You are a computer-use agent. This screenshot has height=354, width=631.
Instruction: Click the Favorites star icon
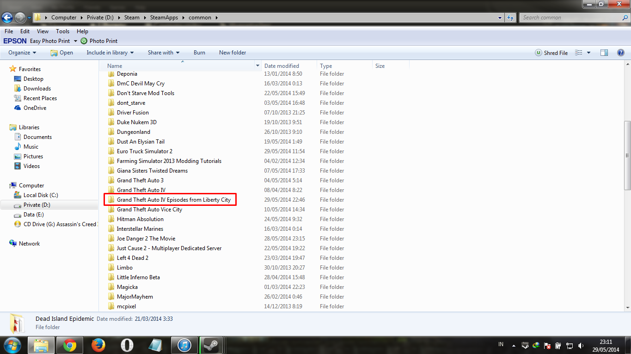point(13,69)
